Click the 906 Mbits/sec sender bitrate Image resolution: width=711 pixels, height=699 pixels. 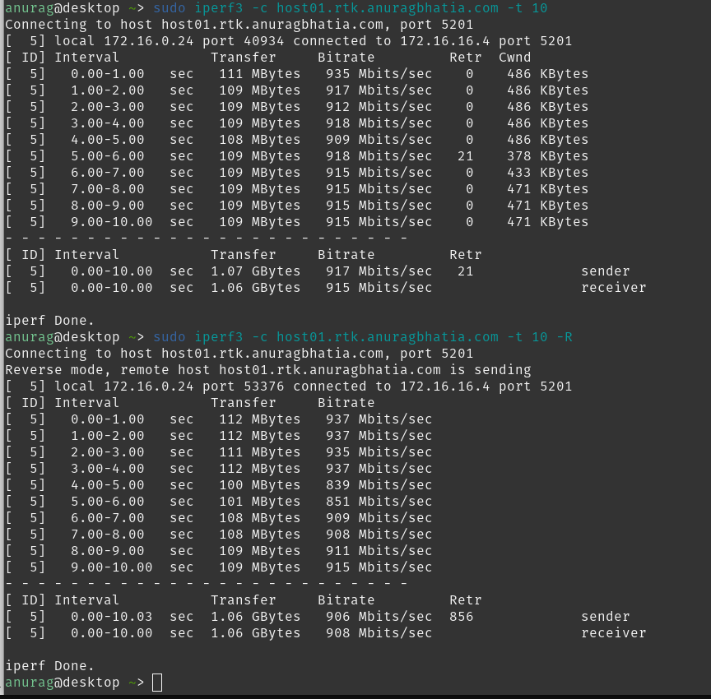(x=379, y=617)
